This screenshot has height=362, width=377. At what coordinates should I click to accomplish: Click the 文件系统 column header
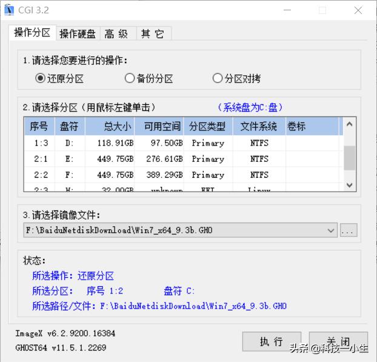(259, 126)
